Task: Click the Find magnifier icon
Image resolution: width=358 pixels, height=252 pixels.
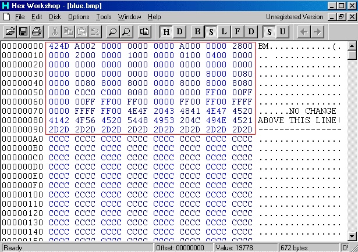Action: [112, 31]
